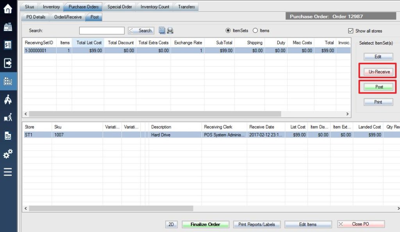This screenshot has width=400, height=232.
Task: Click the Finalize Order button
Action: (205, 224)
